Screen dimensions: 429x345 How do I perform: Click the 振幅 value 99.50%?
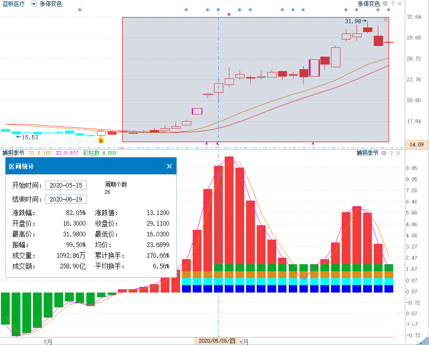(76, 245)
